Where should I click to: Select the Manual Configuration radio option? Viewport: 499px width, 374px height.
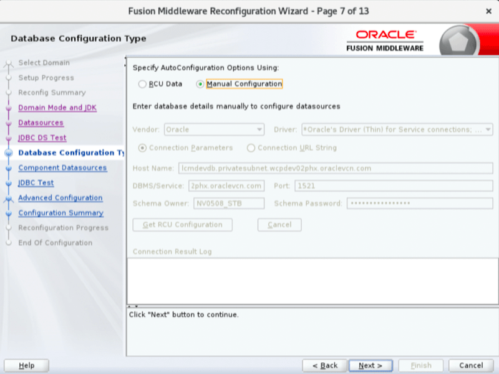(x=200, y=84)
